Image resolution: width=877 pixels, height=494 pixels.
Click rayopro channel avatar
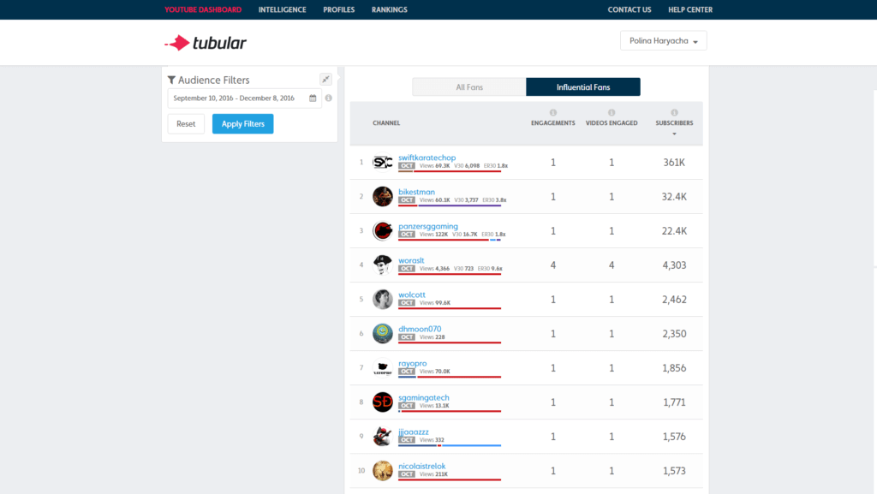click(383, 367)
